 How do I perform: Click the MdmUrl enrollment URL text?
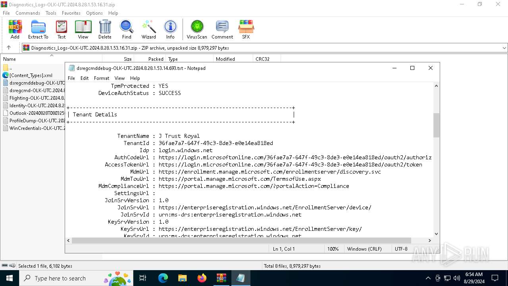tap(270, 172)
